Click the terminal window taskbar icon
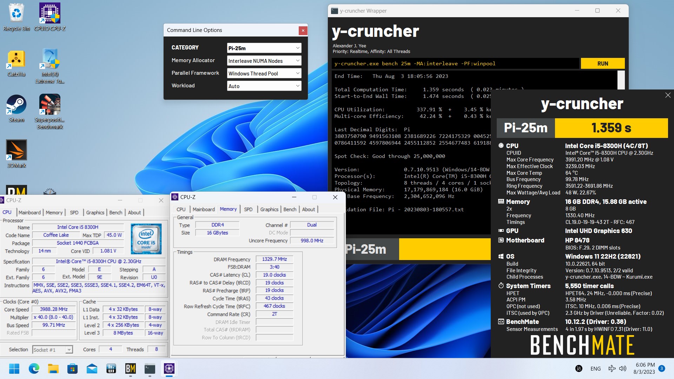 click(x=150, y=368)
